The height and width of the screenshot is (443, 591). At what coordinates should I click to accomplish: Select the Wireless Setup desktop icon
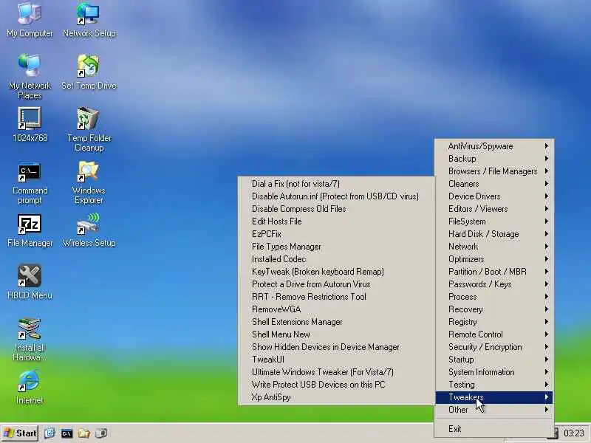89,230
